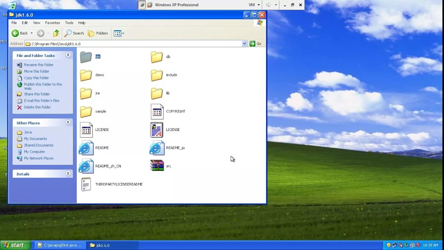
Task: Open the VM menu dropdown in top bar
Action: coord(254,5)
